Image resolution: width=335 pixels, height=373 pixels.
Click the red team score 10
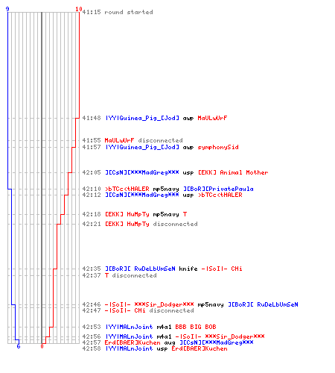pyautogui.click(x=79, y=9)
